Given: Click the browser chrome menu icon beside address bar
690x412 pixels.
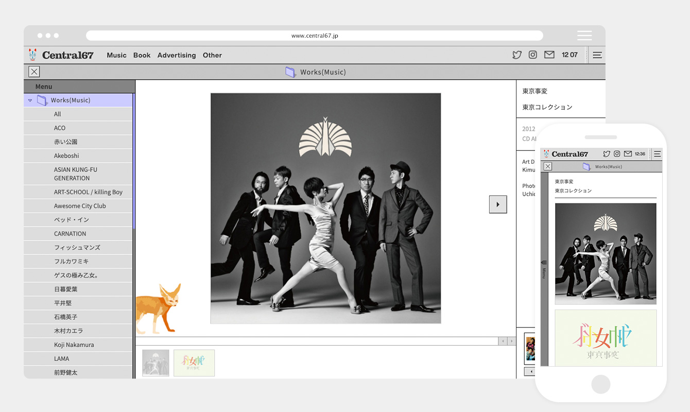Looking at the screenshot, I should (x=584, y=36).
